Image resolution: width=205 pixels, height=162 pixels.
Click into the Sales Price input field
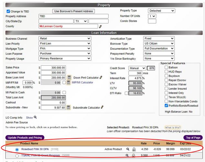[x=53, y=68]
